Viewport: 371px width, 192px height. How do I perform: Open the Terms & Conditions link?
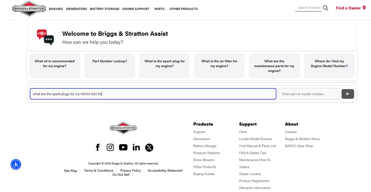tap(99, 171)
